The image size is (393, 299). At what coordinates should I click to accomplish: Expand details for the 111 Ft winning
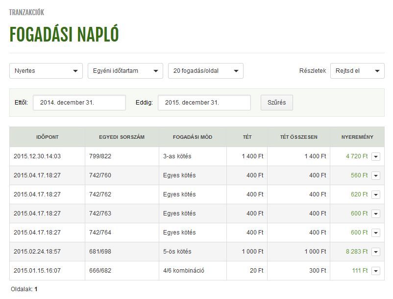376,271
